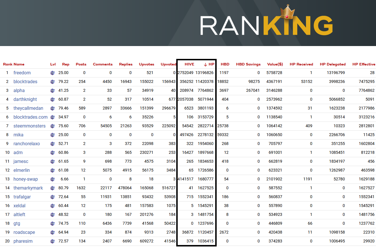The image size is (376, 247).
Task: Click the level badge icon for ranchorelaxo
Action: tap(52, 144)
